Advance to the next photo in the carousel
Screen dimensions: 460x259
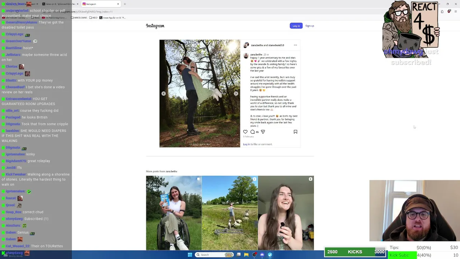pyautogui.click(x=236, y=94)
